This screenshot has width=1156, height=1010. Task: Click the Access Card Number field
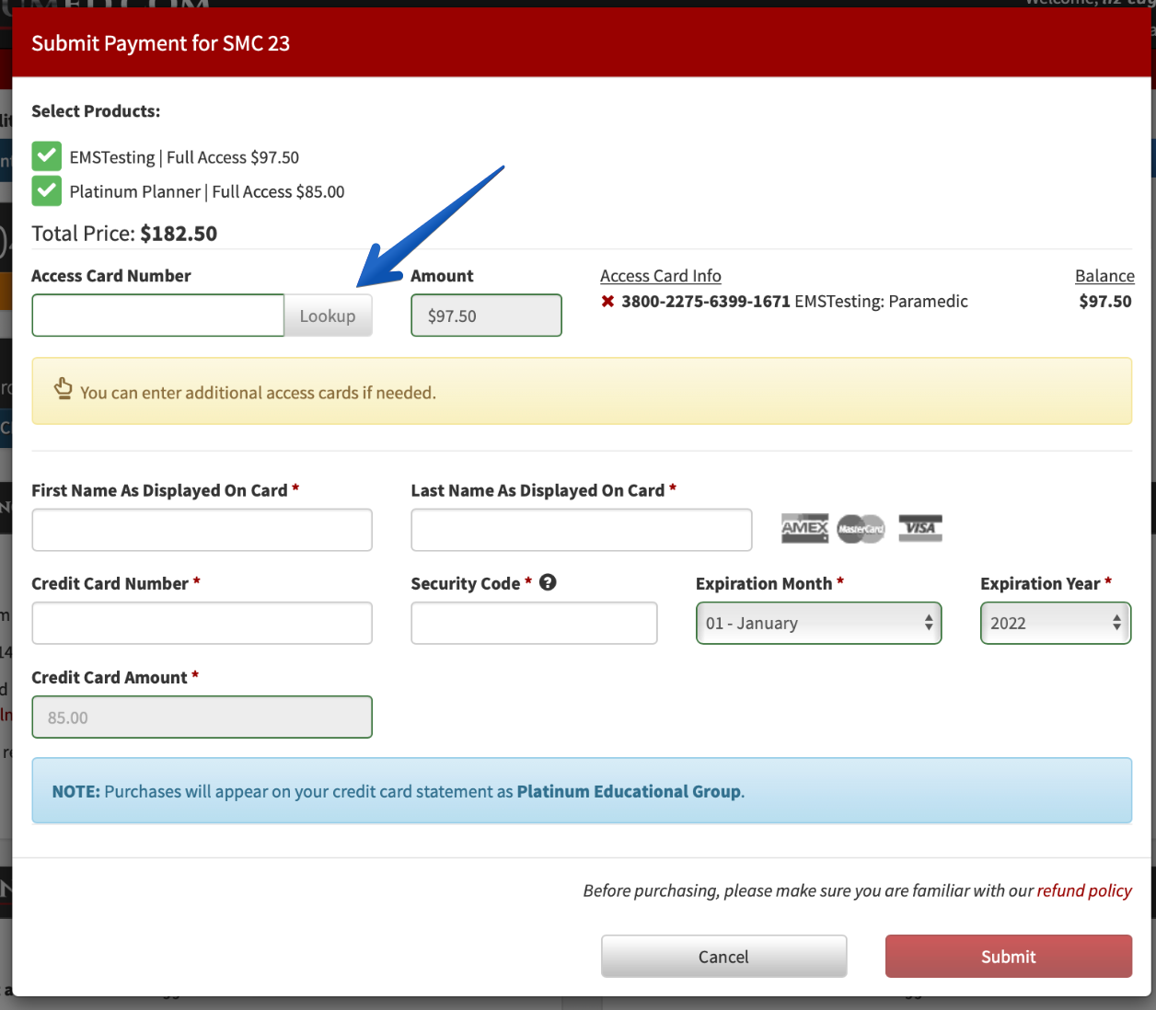158,316
